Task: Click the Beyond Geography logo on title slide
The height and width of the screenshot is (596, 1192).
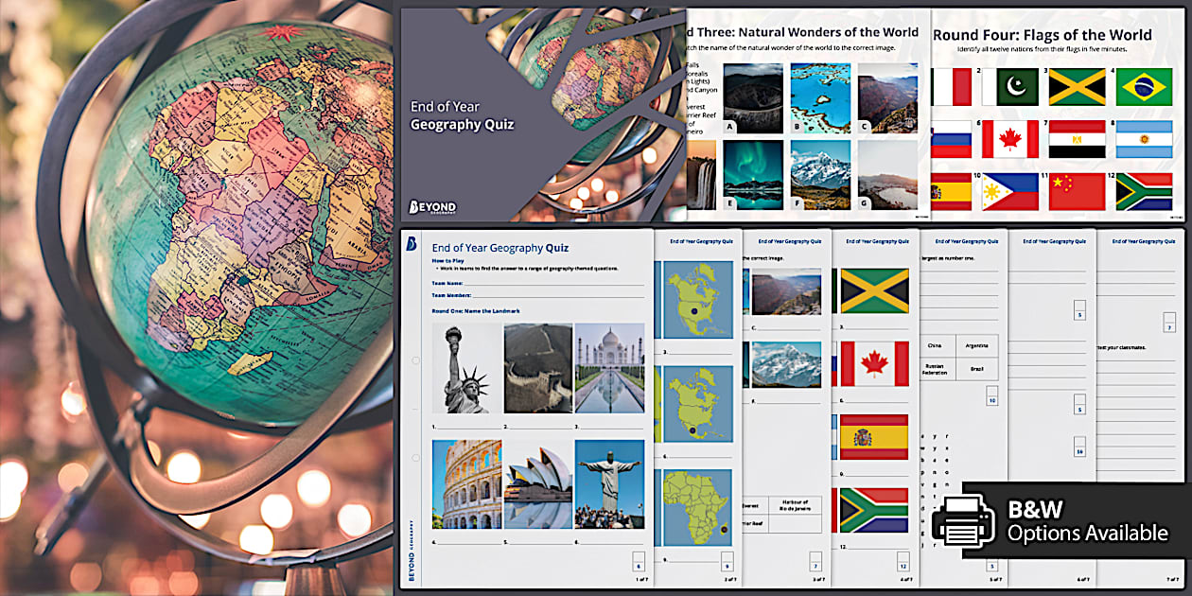Action: (431, 206)
